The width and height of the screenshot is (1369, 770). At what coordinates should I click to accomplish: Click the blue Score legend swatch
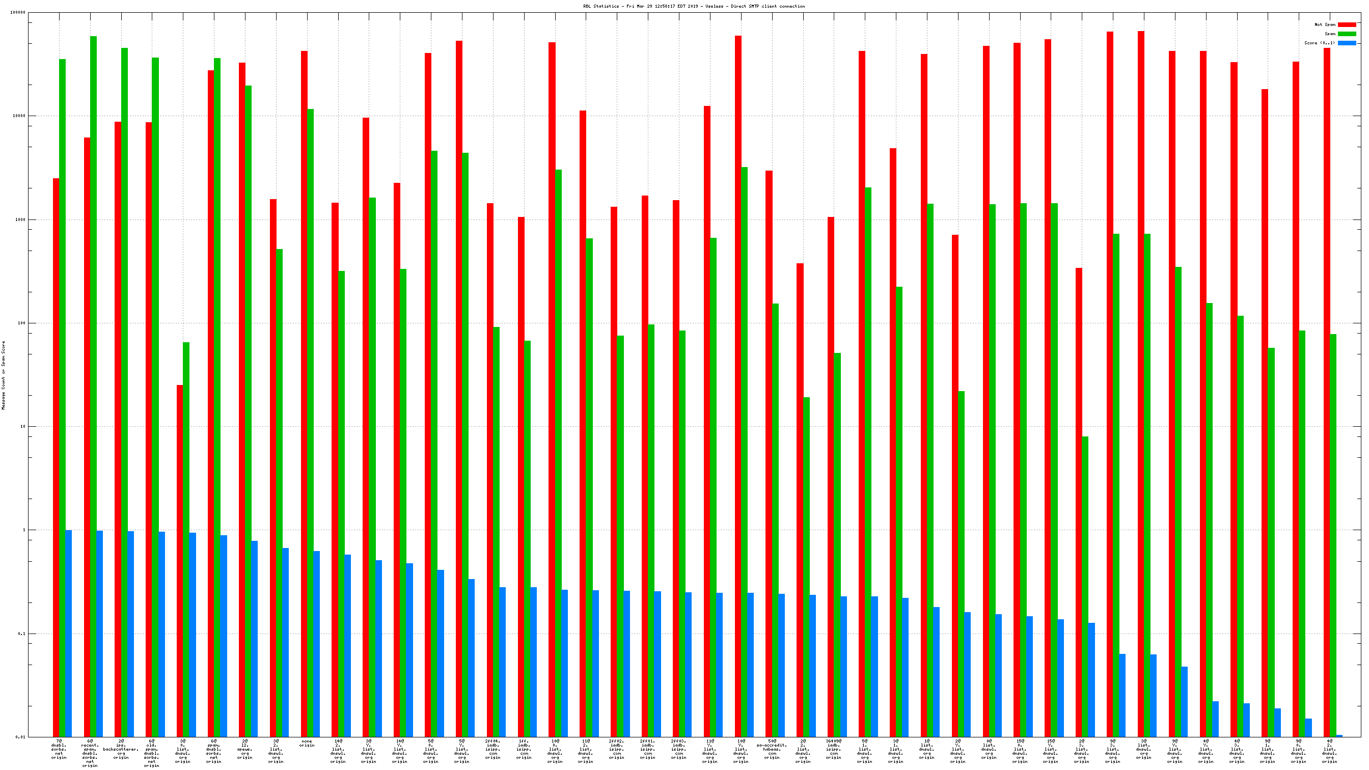tap(1346, 43)
